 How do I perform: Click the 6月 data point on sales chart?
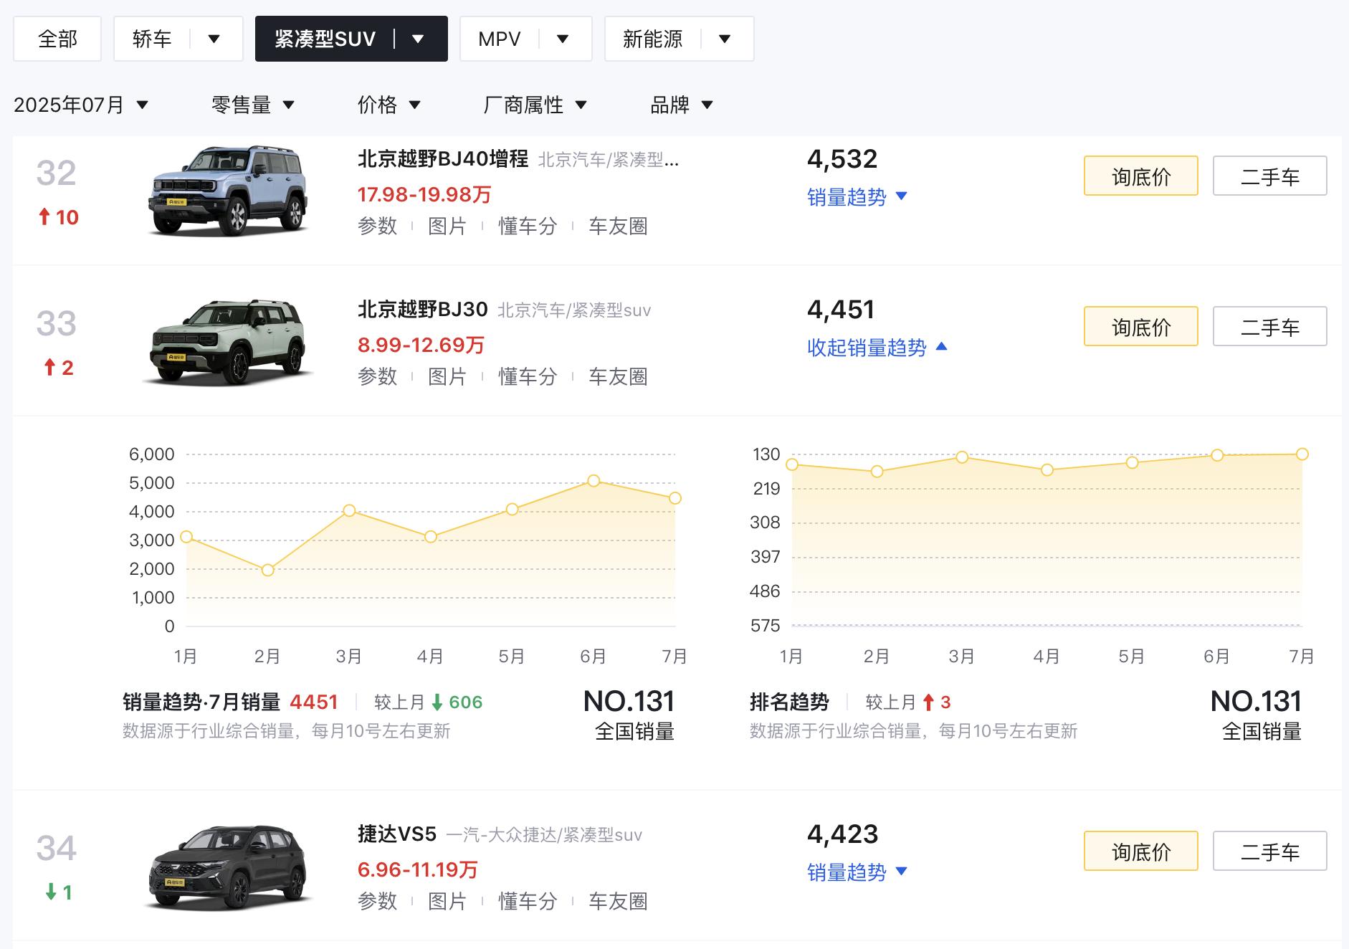594,481
